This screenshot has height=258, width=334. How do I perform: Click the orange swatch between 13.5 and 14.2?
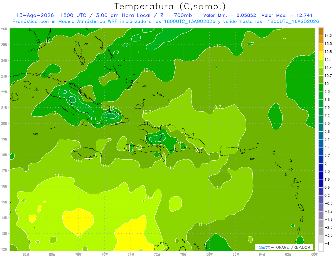click(x=321, y=40)
